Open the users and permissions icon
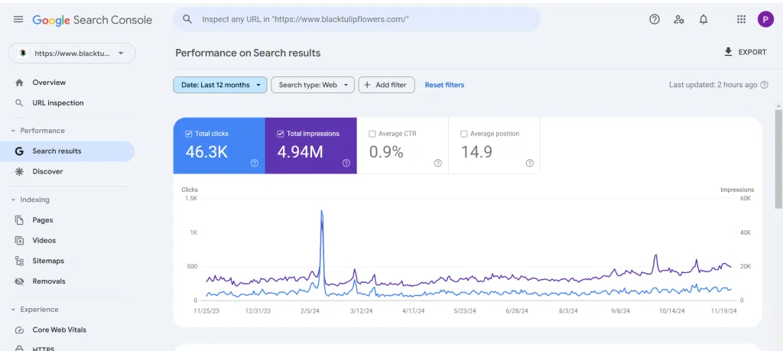This screenshot has width=783, height=351. [678, 20]
